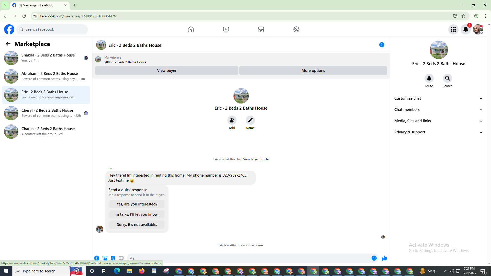The height and width of the screenshot is (276, 491).
Task: Expand Media, files and links section
Action: (x=439, y=121)
